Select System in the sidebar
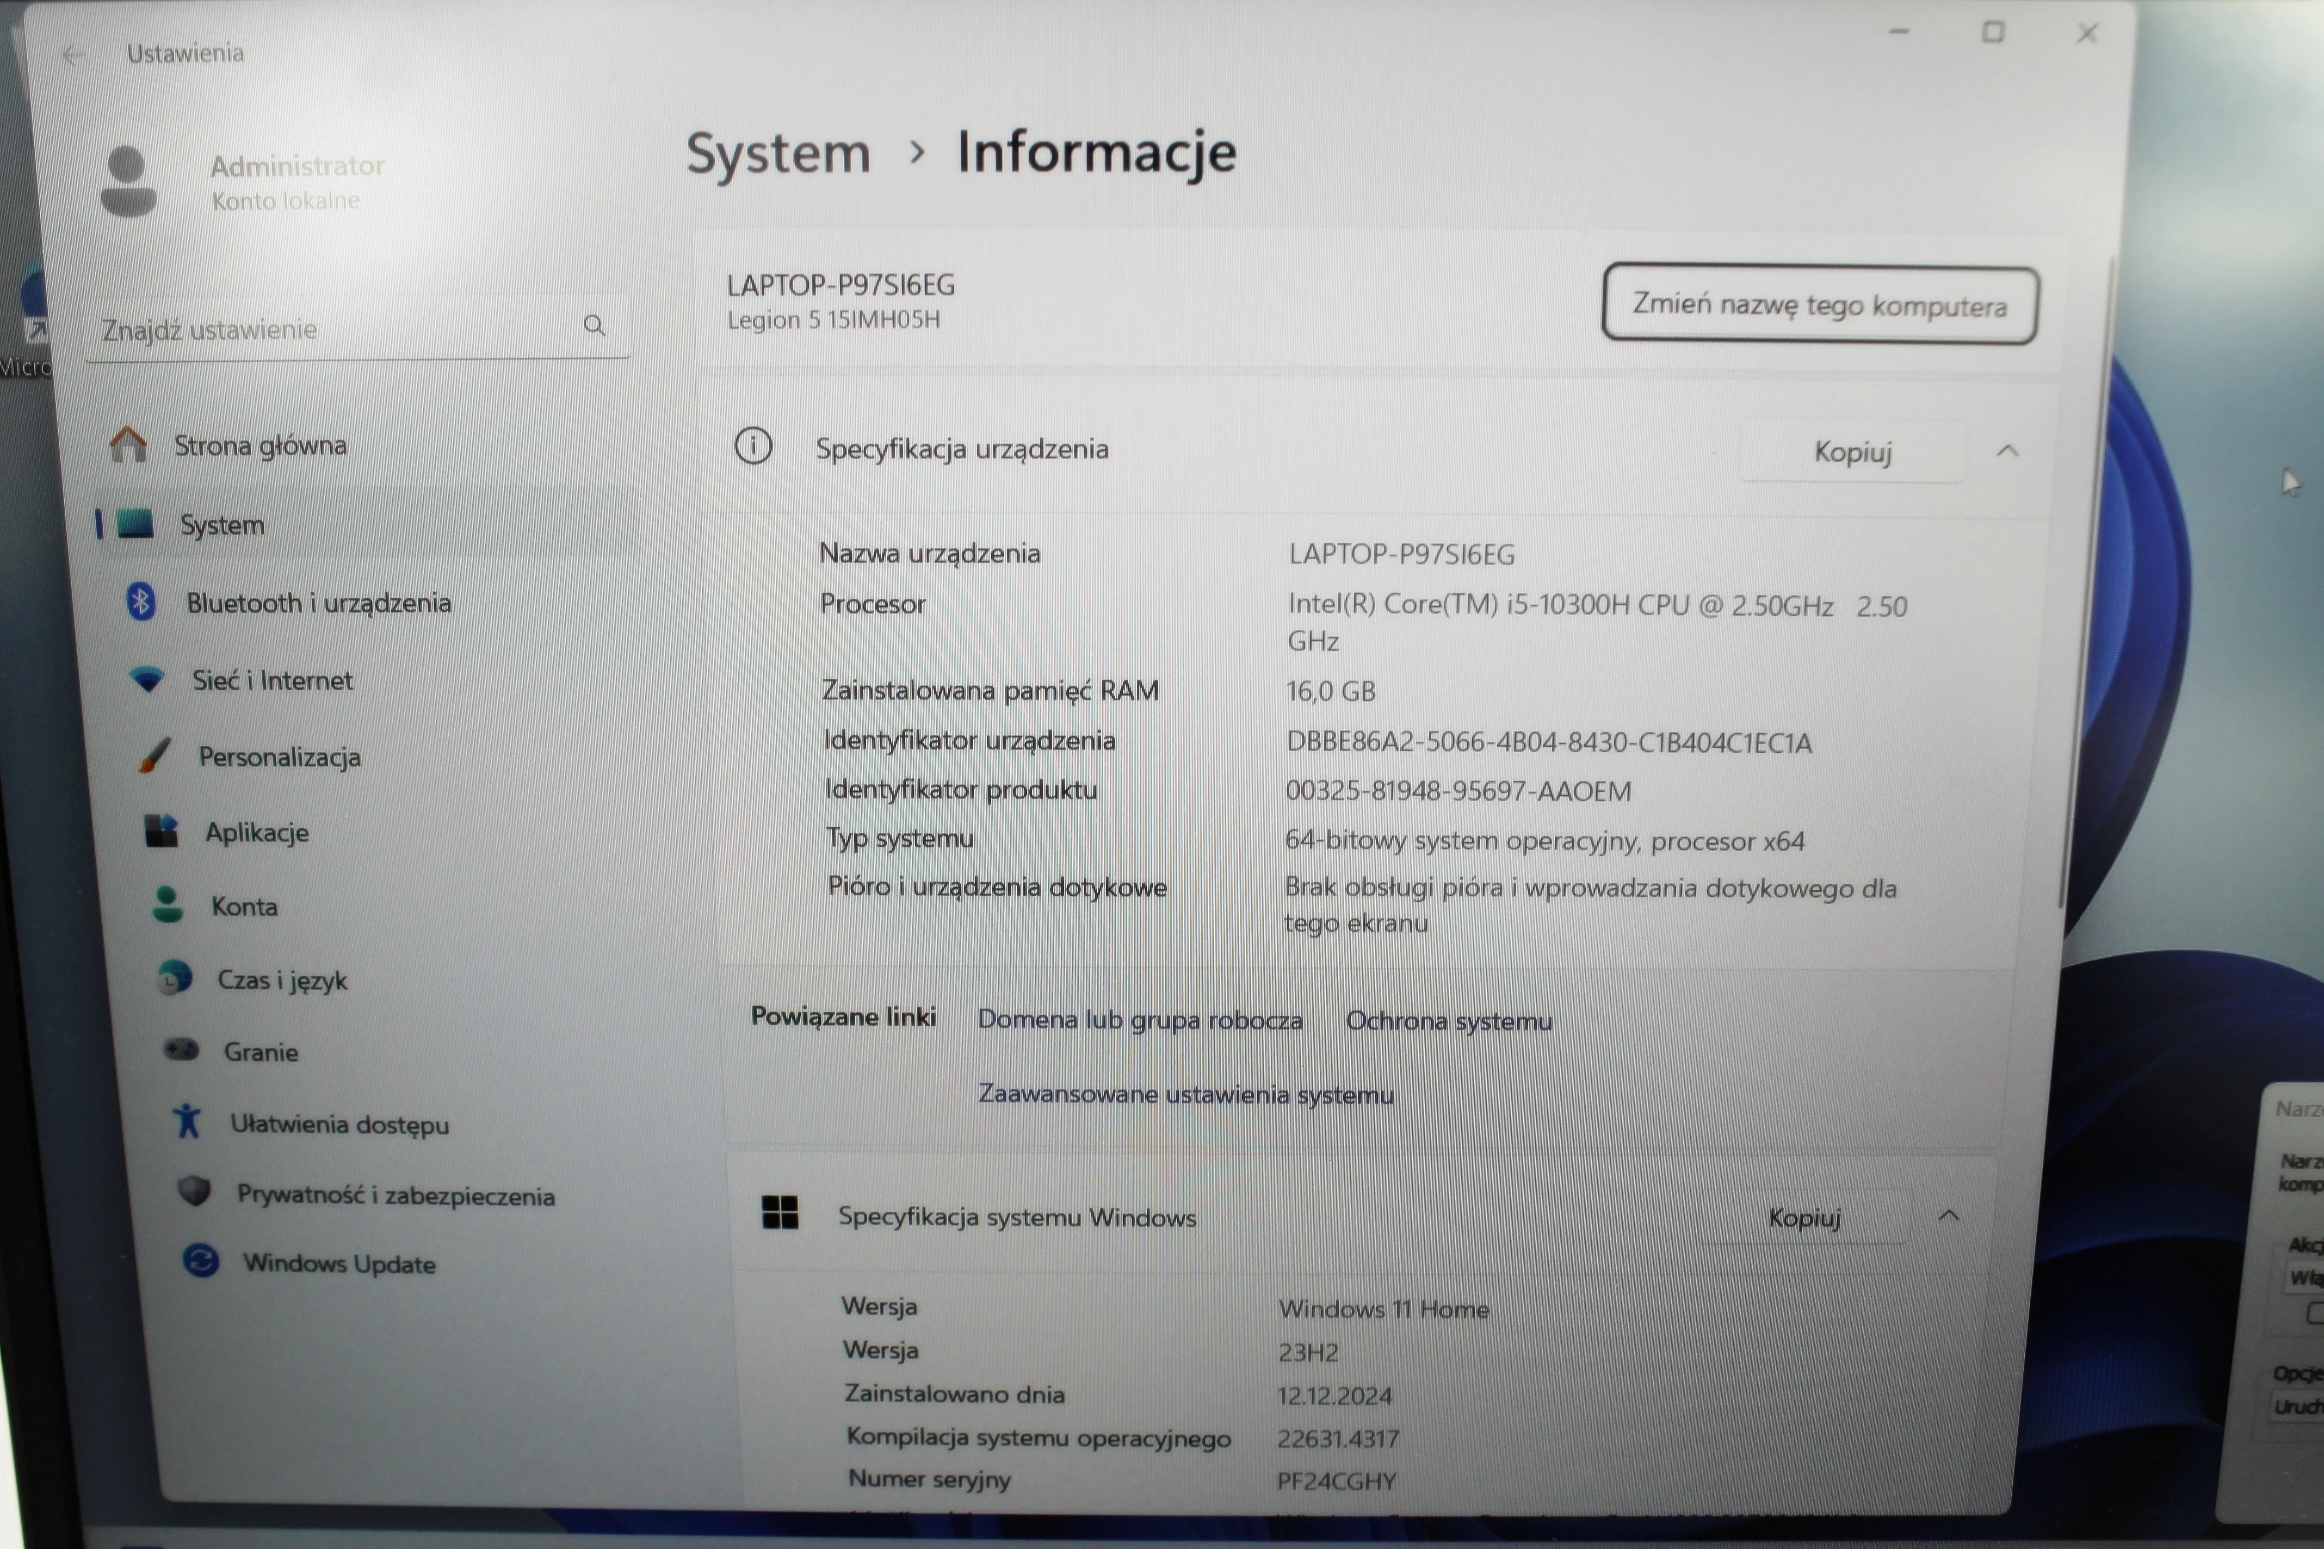The width and height of the screenshot is (2324, 1549). pos(368,524)
